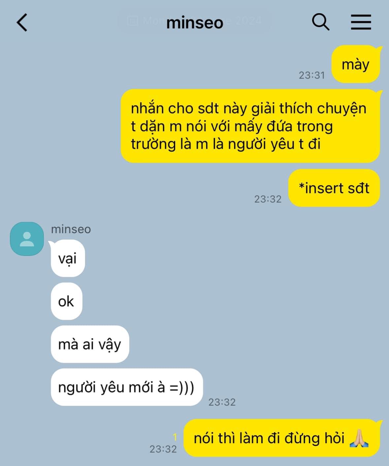Select the long "nhắn cho sdt này" message

pyautogui.click(x=250, y=126)
